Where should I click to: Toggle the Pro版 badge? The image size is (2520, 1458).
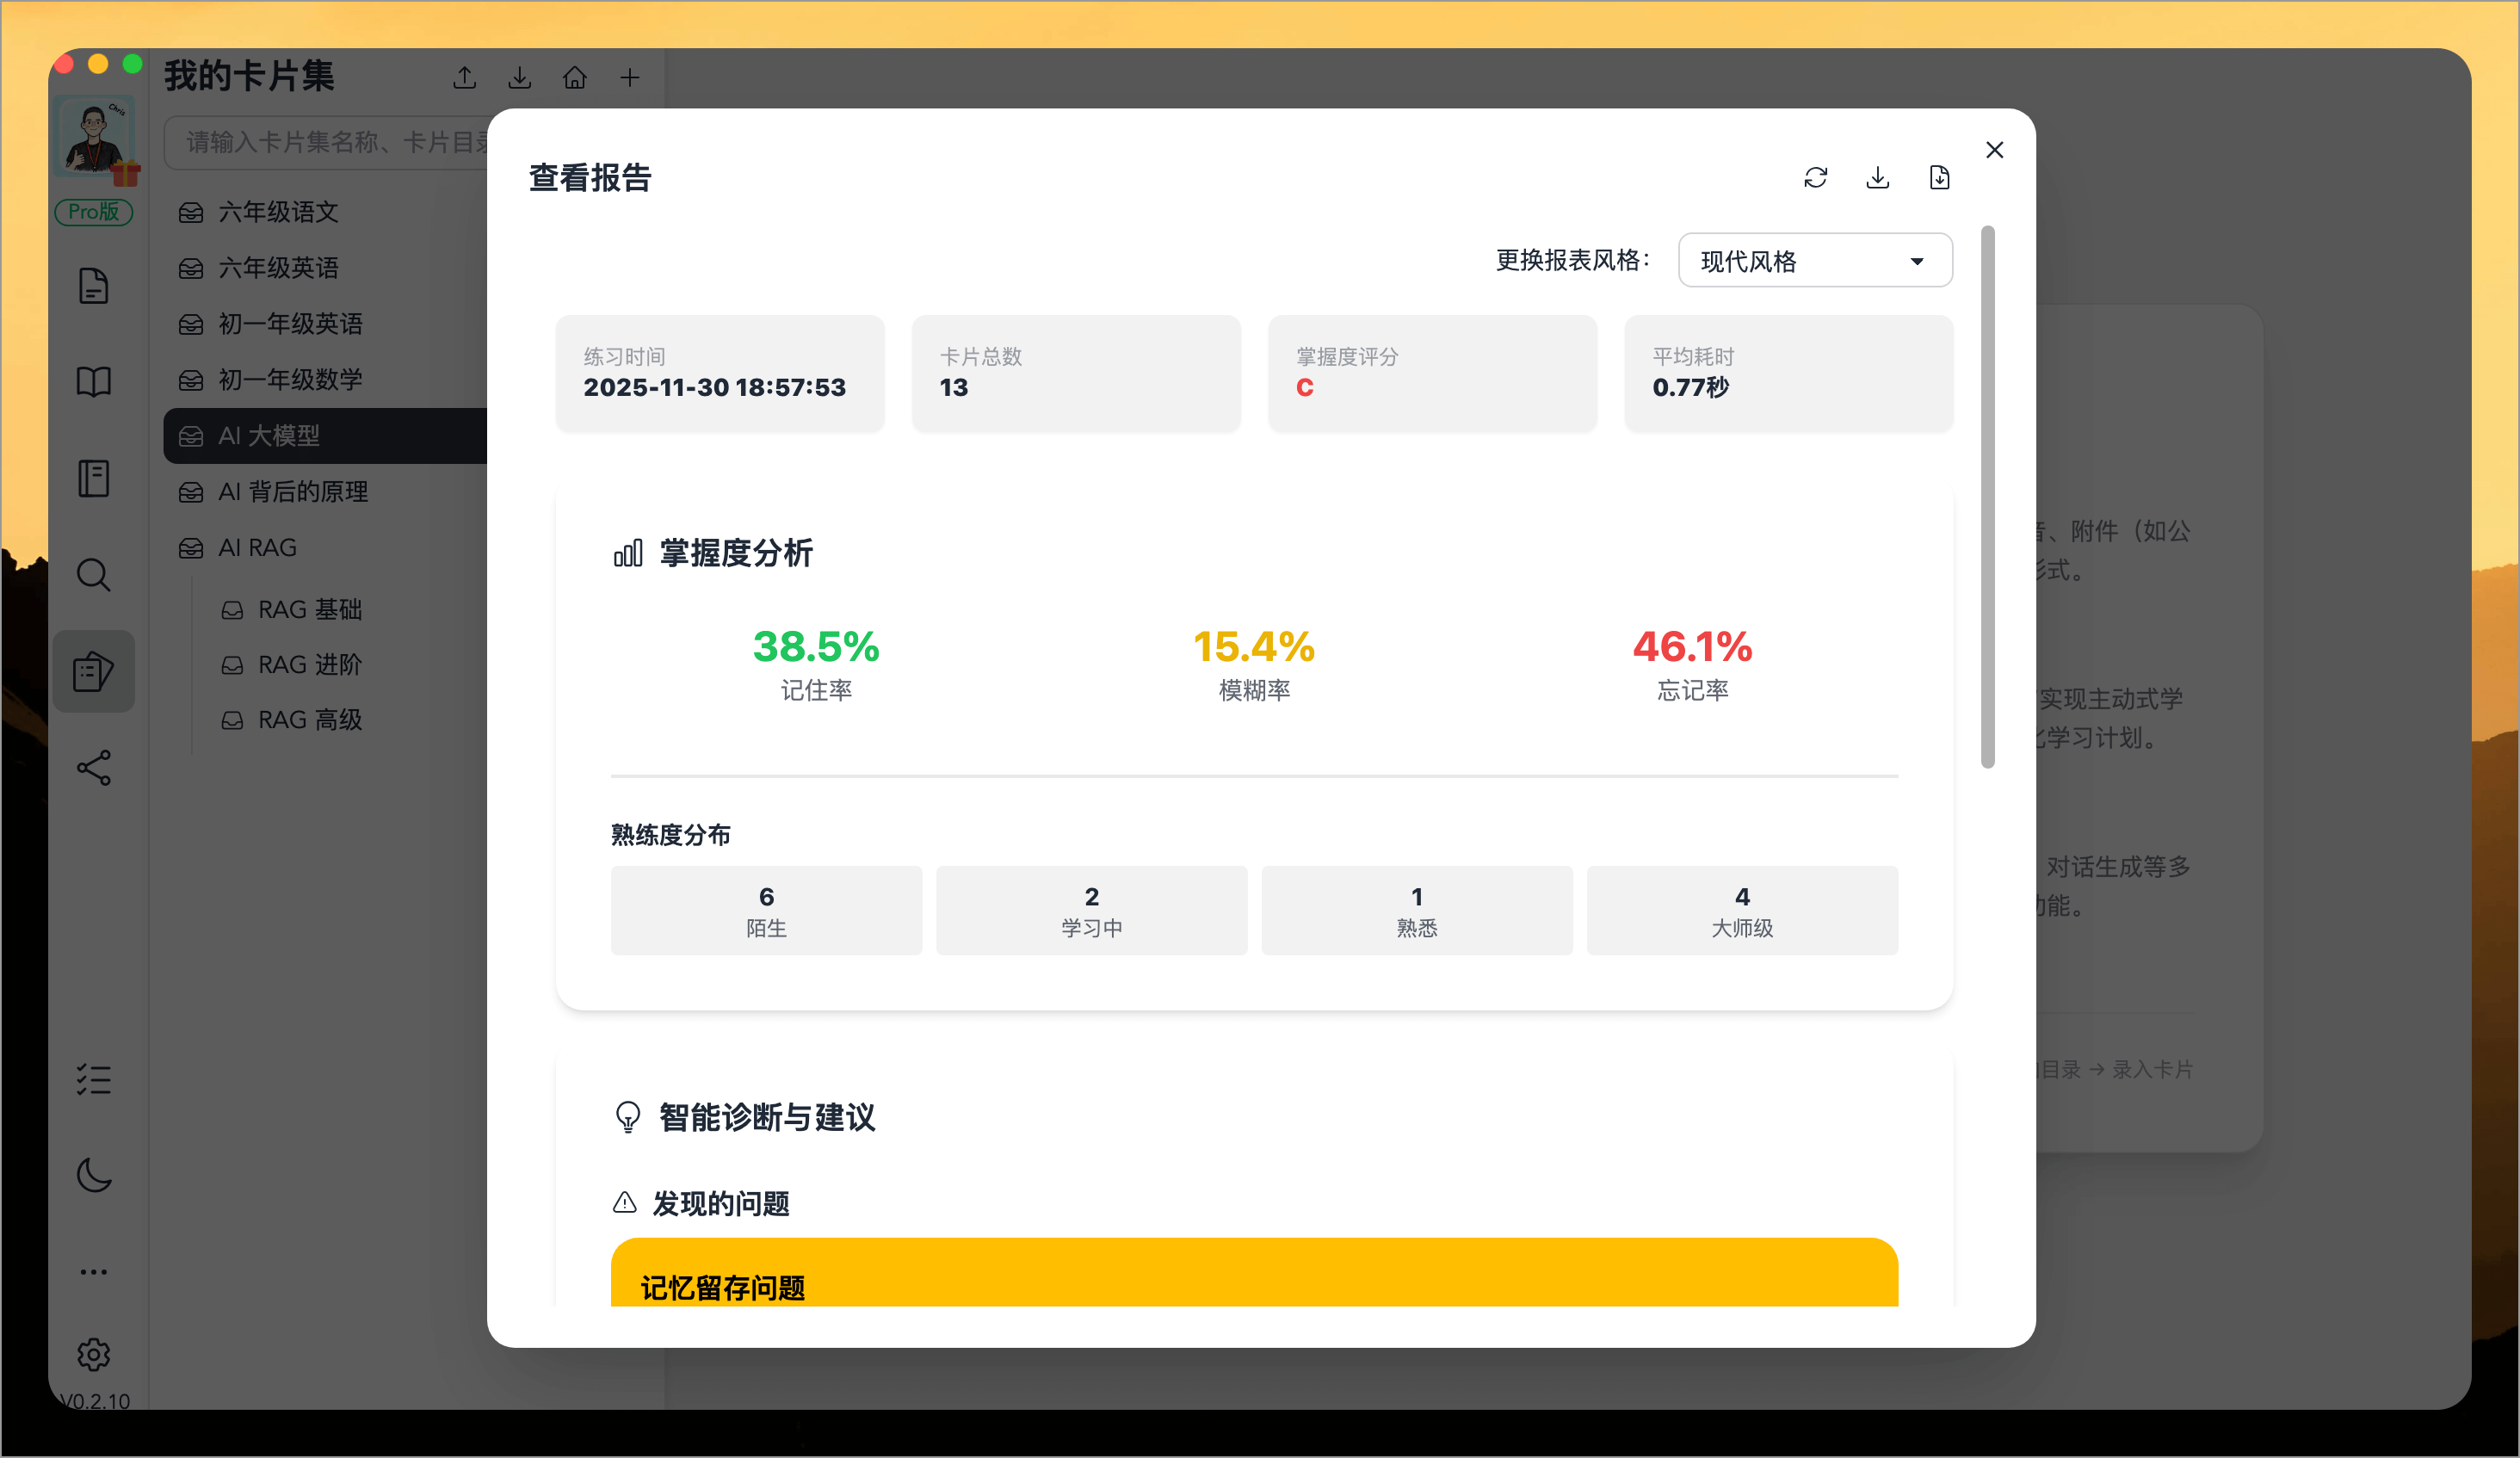coord(93,212)
